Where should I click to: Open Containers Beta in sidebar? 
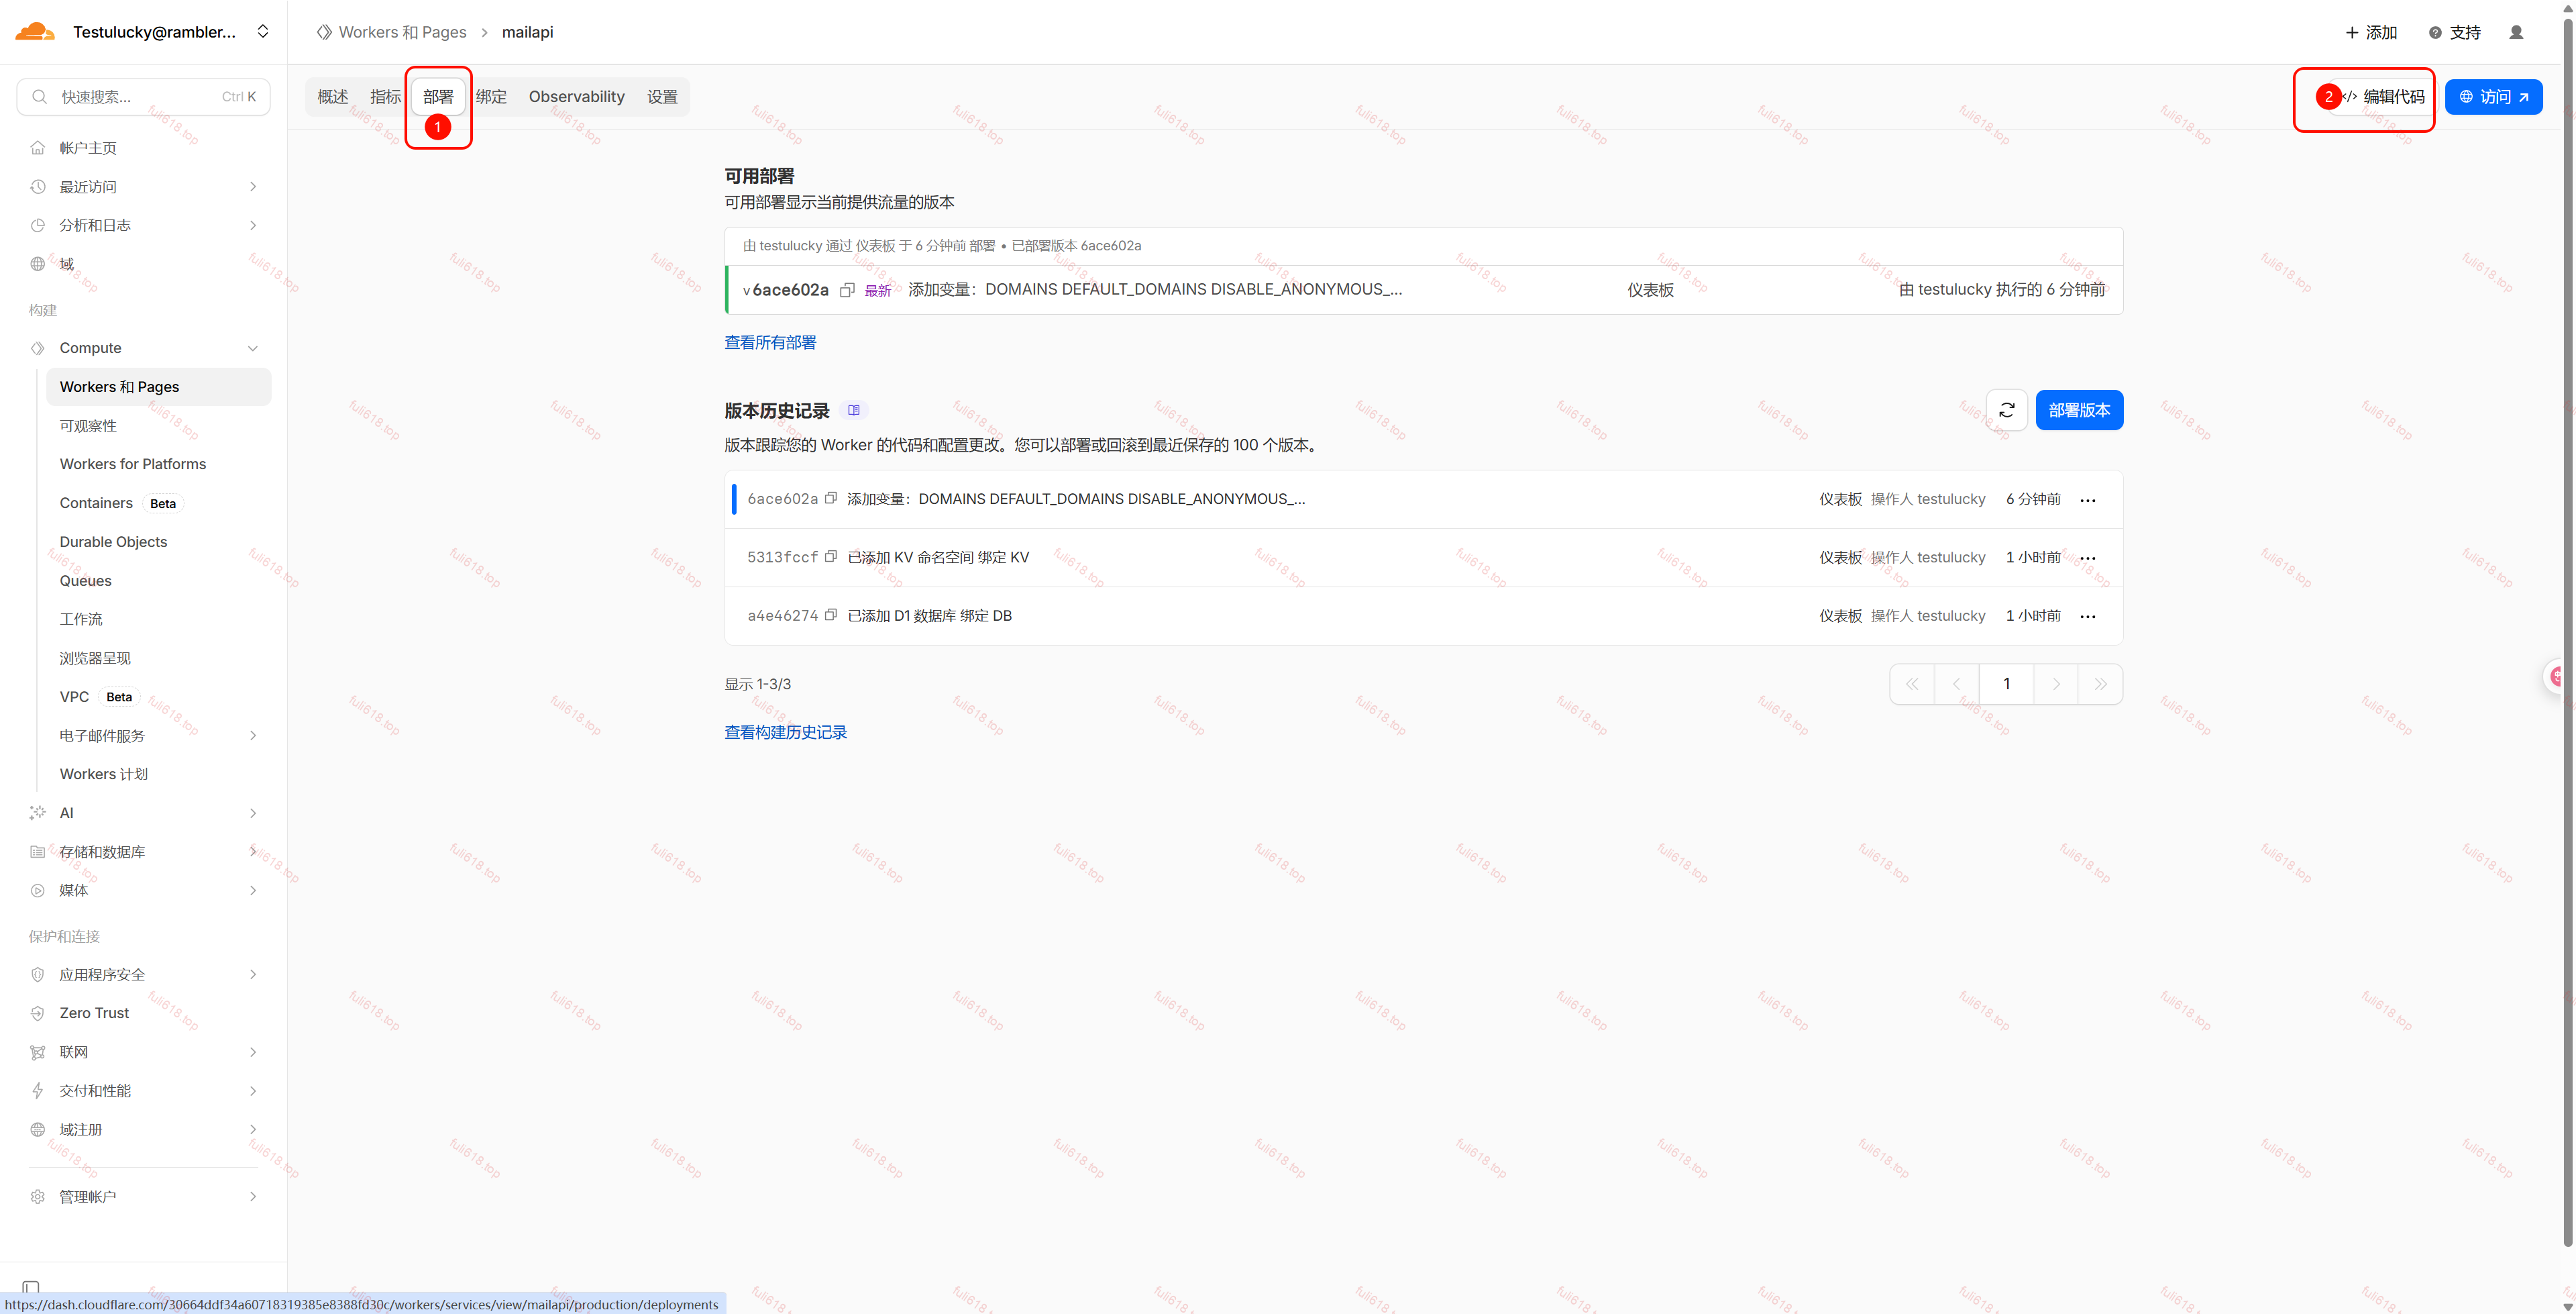click(x=120, y=503)
